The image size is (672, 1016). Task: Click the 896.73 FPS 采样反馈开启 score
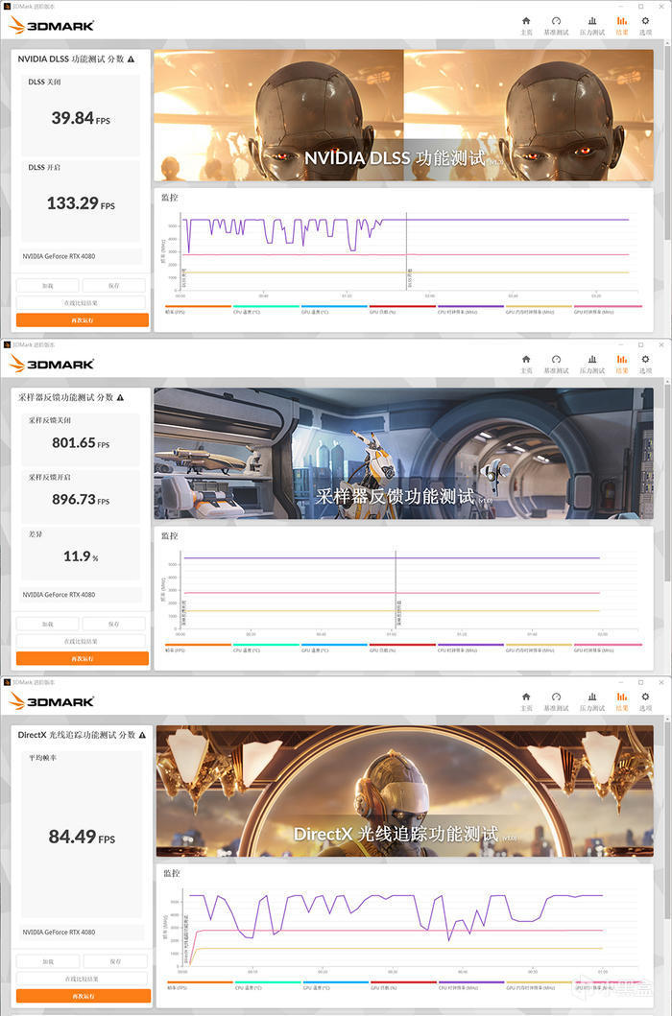coord(81,500)
